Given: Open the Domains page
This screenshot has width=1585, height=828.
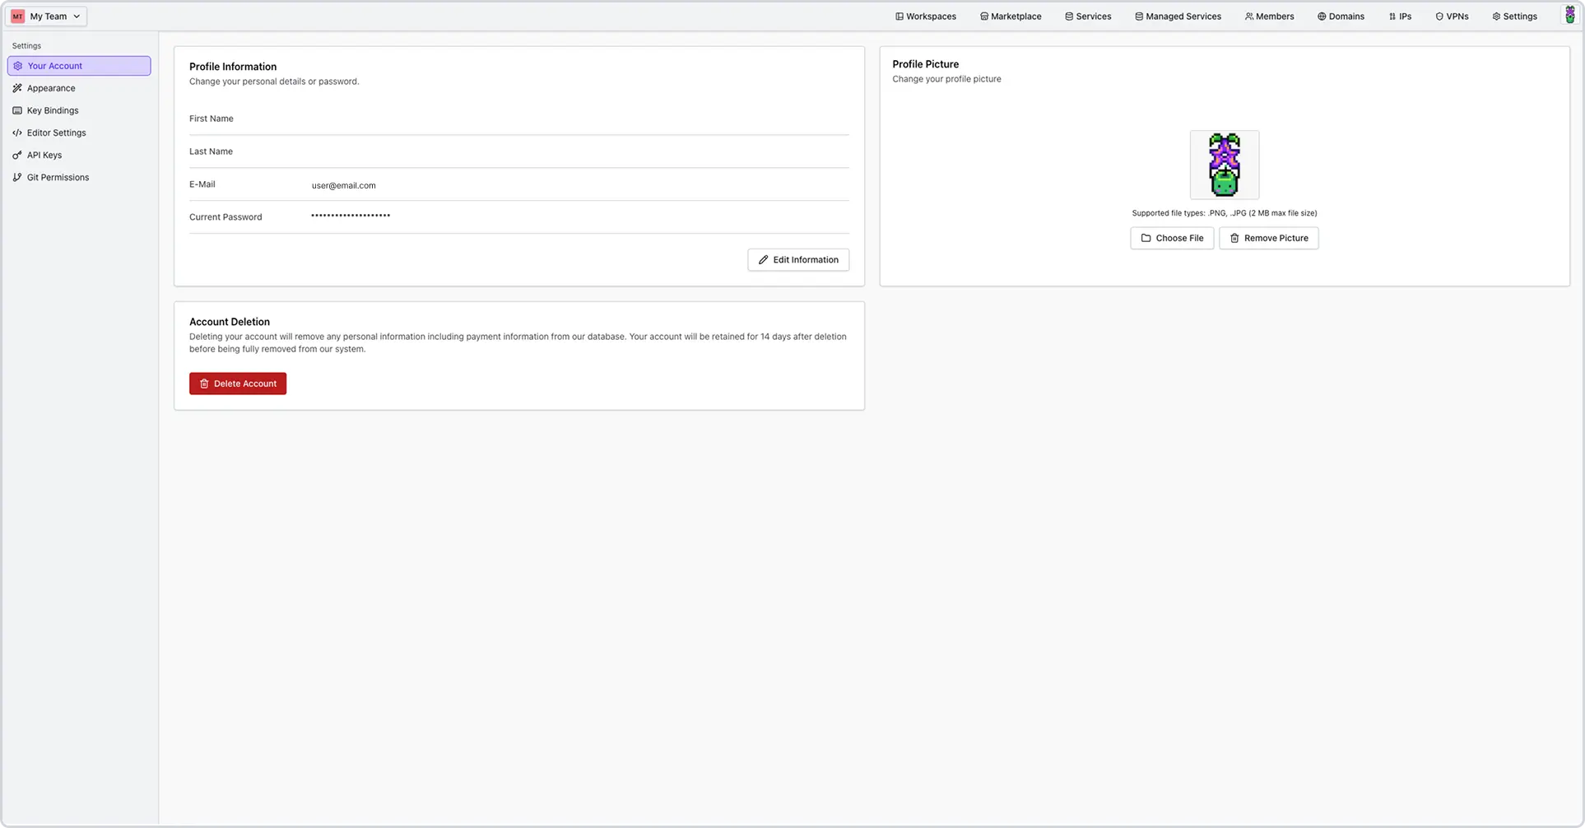Looking at the screenshot, I should pos(1340,16).
